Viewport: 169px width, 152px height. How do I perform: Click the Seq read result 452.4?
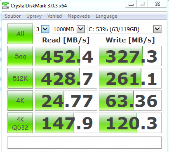tap(66, 56)
